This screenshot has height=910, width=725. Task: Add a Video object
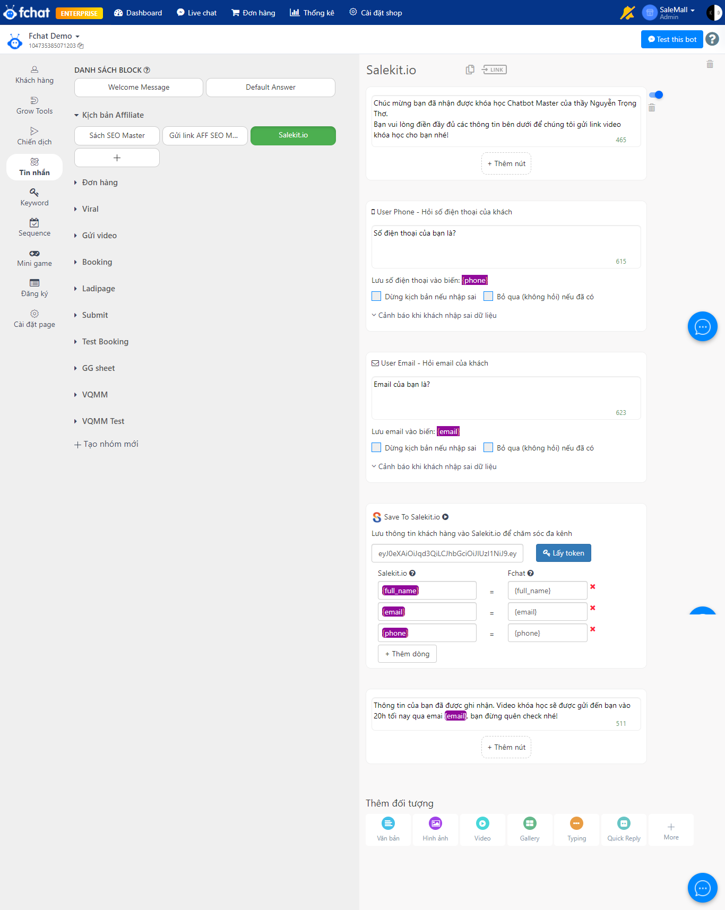coord(482,829)
